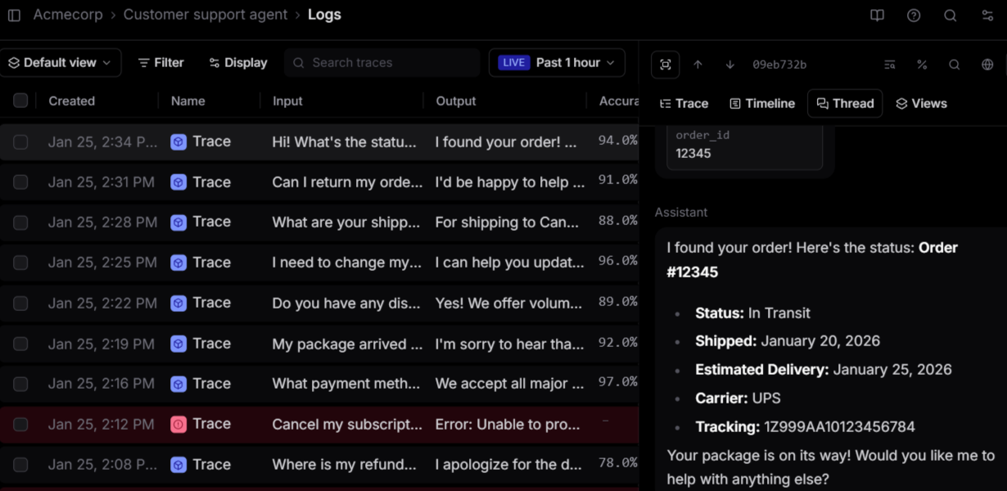
Task: Check the box next to the 2:34 PM trace
Action: pyautogui.click(x=20, y=141)
